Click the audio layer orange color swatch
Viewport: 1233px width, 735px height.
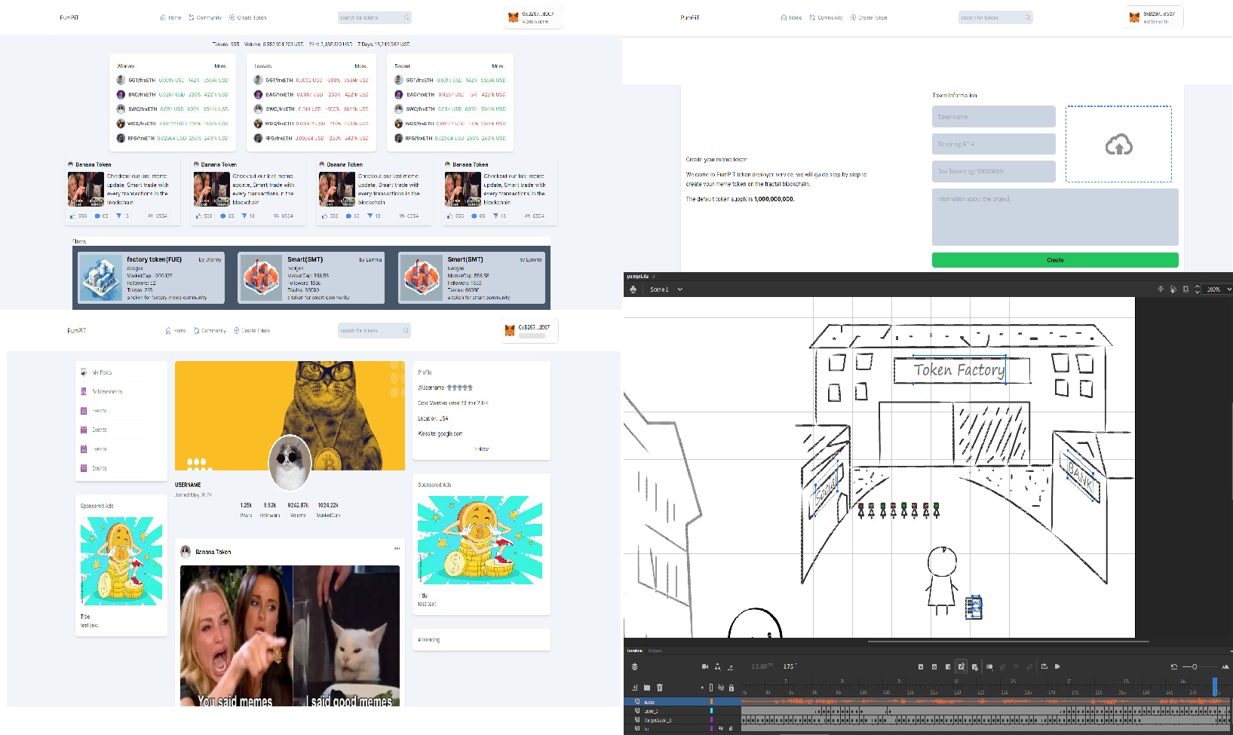coord(711,702)
